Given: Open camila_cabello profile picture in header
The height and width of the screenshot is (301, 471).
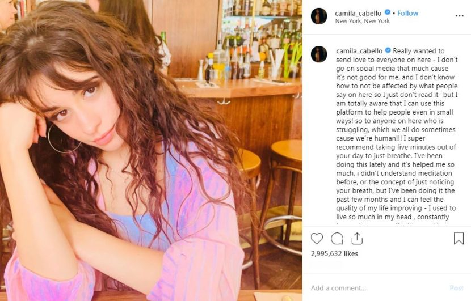Looking at the screenshot, I should click(x=319, y=16).
